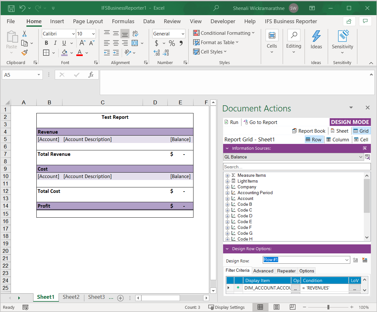Increase the indent
377x312 pixels.
tap(116, 52)
